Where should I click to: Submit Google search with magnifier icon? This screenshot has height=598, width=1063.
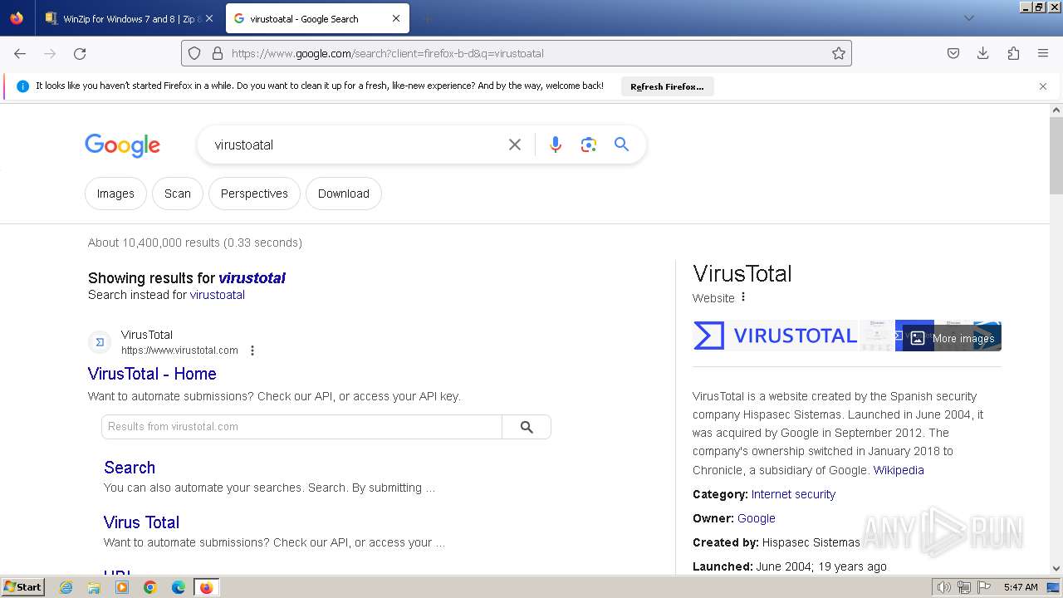(x=621, y=145)
